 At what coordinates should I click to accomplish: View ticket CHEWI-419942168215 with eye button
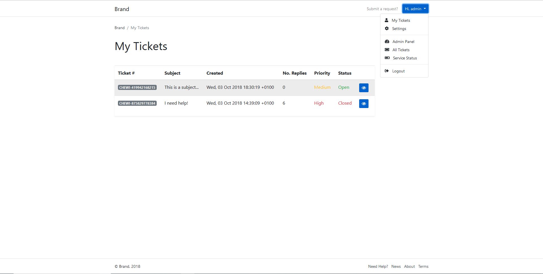coord(364,88)
